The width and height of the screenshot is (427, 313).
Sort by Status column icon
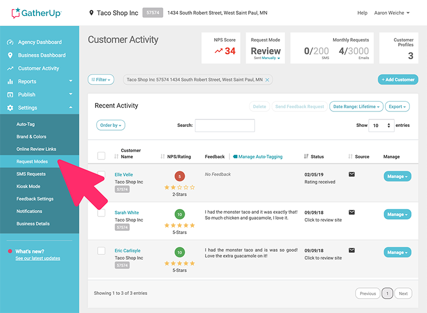coord(306,157)
